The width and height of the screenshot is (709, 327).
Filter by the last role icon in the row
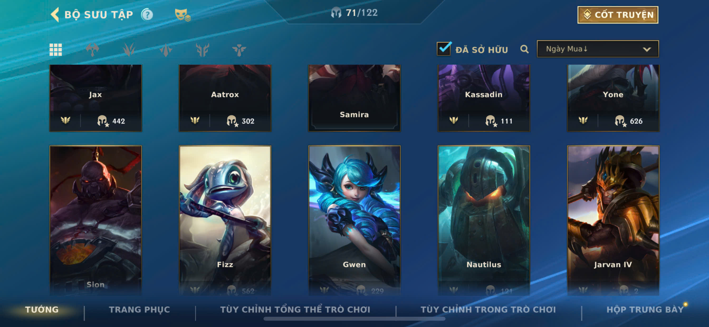(239, 50)
